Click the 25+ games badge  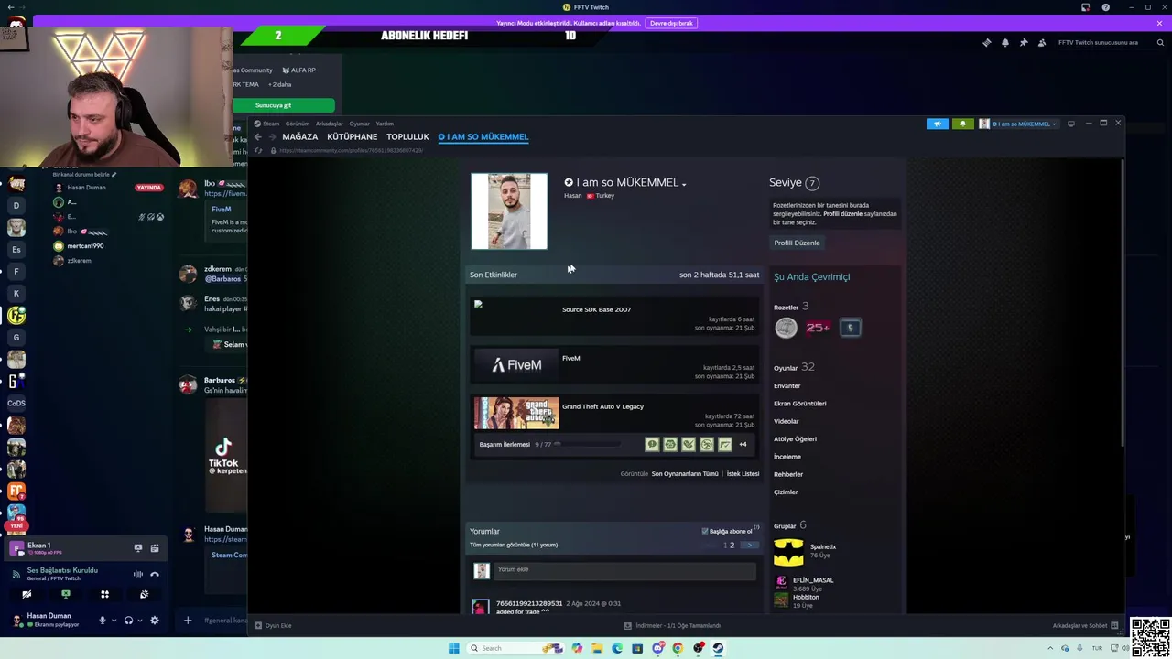tap(818, 328)
